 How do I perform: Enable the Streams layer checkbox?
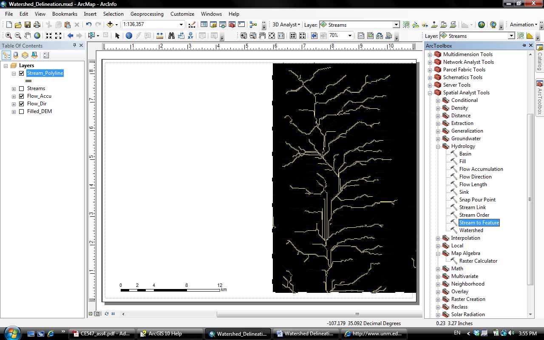tap(22, 88)
